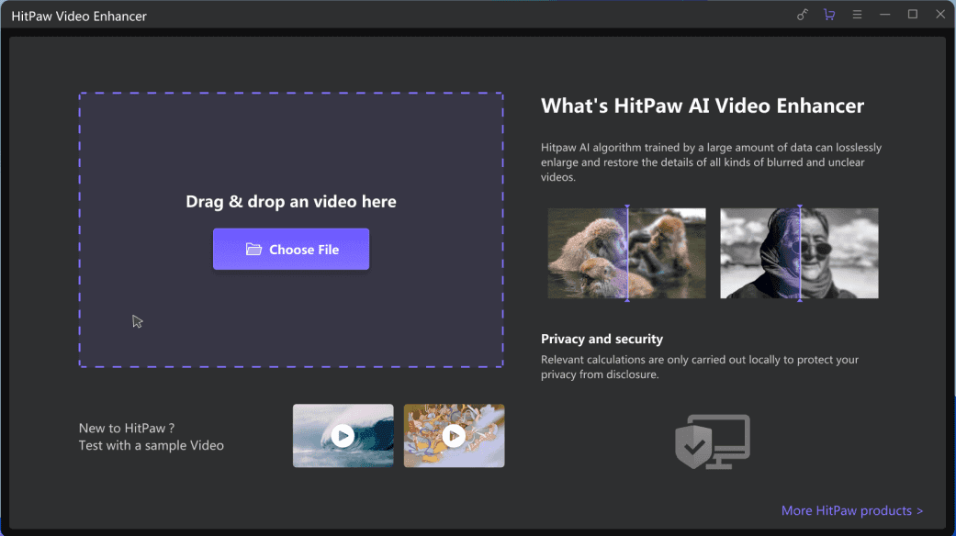Viewport: 956px width, 536px height.
Task: Click the key register icon in title bar
Action: tap(803, 15)
